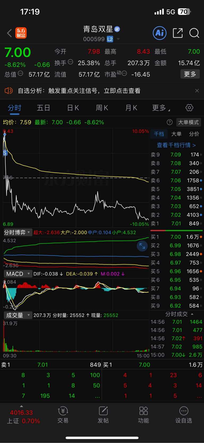The height and width of the screenshot is (443, 204).
Task: Tap the 上证 4016.33 index value
Action: tap(21, 412)
